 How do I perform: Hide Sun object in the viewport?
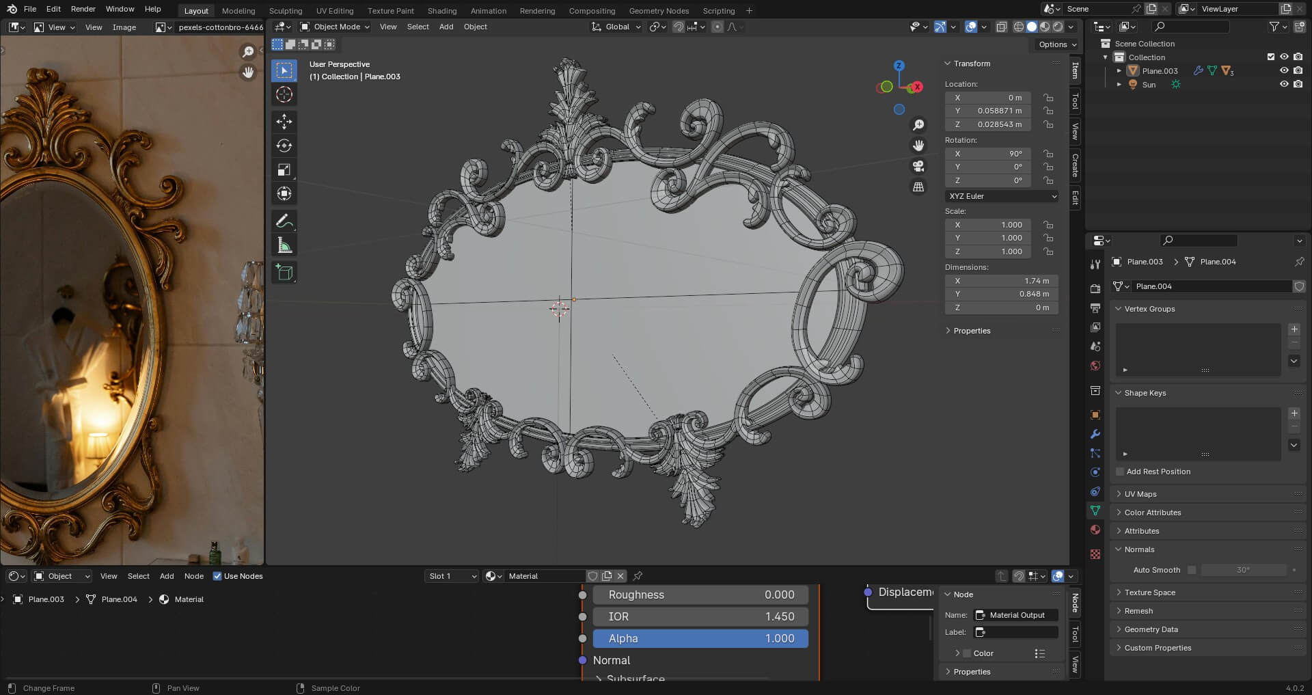(1284, 84)
